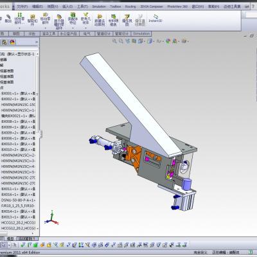Switch to the 草图 ribbon tab

tap(16, 33)
